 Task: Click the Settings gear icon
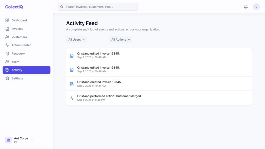coord(7,78)
